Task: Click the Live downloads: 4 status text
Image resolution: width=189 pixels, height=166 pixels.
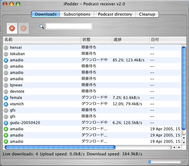Action: click(20, 154)
